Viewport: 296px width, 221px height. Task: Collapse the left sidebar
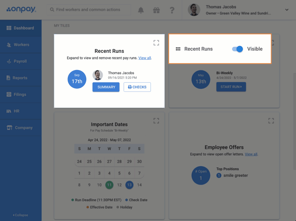coord(20,215)
